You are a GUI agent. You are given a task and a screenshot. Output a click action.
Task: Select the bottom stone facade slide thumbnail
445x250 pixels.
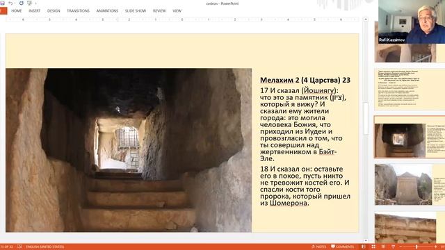tap(410, 228)
